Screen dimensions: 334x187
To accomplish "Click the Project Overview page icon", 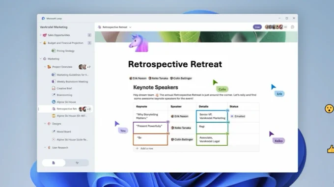I will (49, 67).
